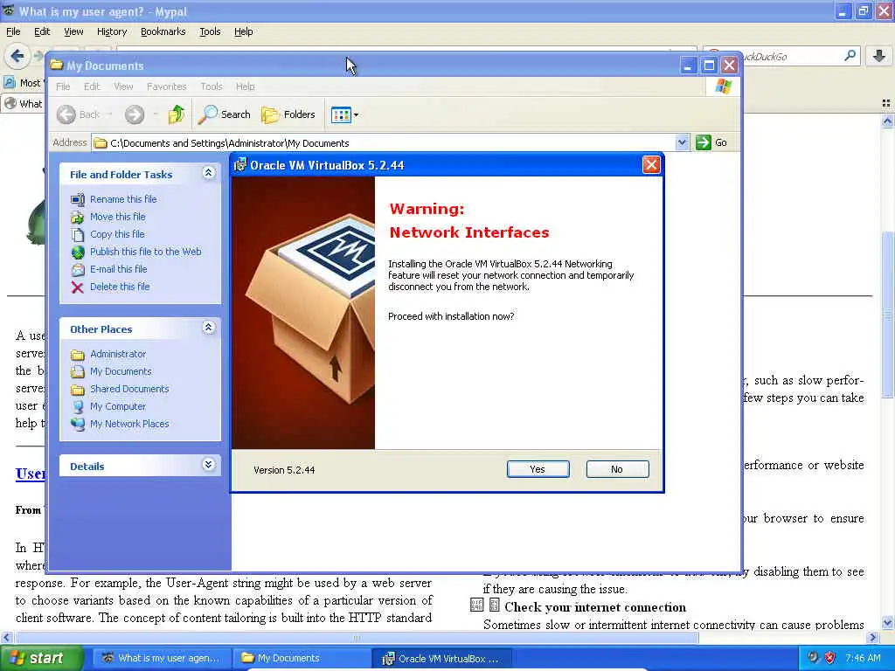Click the search magnifier in Mypal search box

[850, 56]
